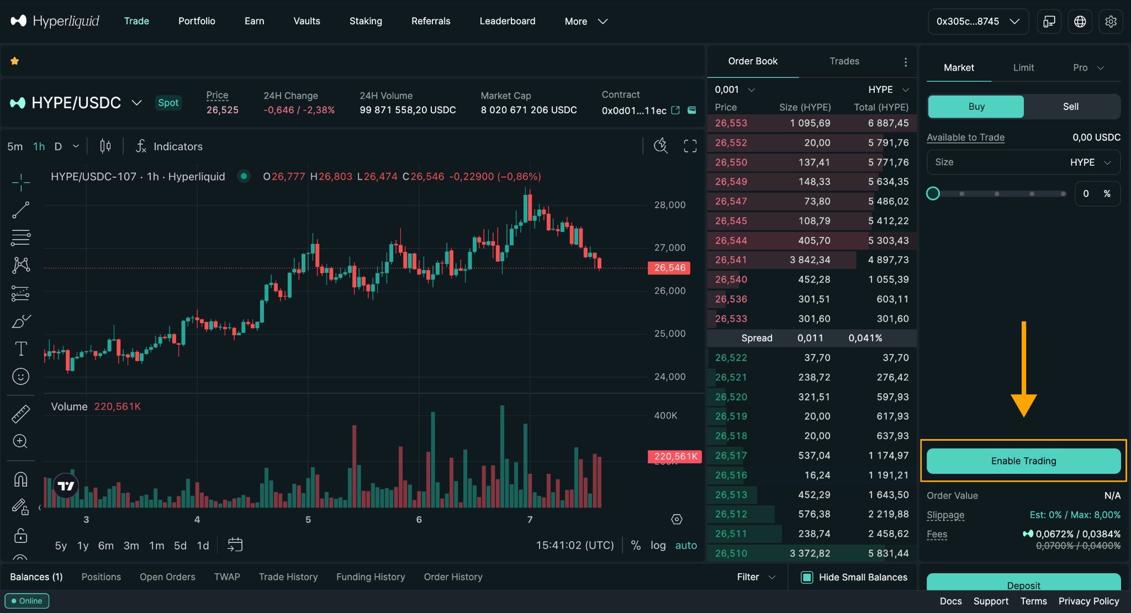The image size is (1131, 613).
Task: Click the order size slider handle
Action: 933,193
